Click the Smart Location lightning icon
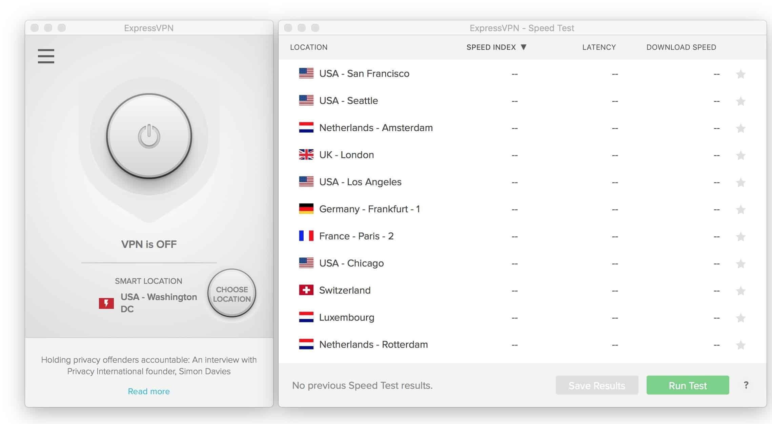The height and width of the screenshot is (424, 772). pos(106,303)
